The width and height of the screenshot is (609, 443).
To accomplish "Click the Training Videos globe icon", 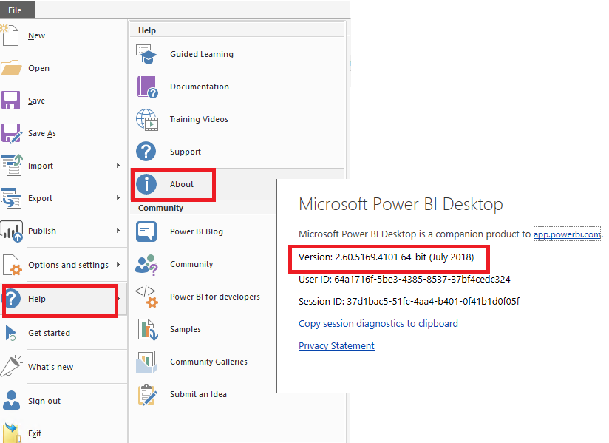I will click(x=147, y=119).
